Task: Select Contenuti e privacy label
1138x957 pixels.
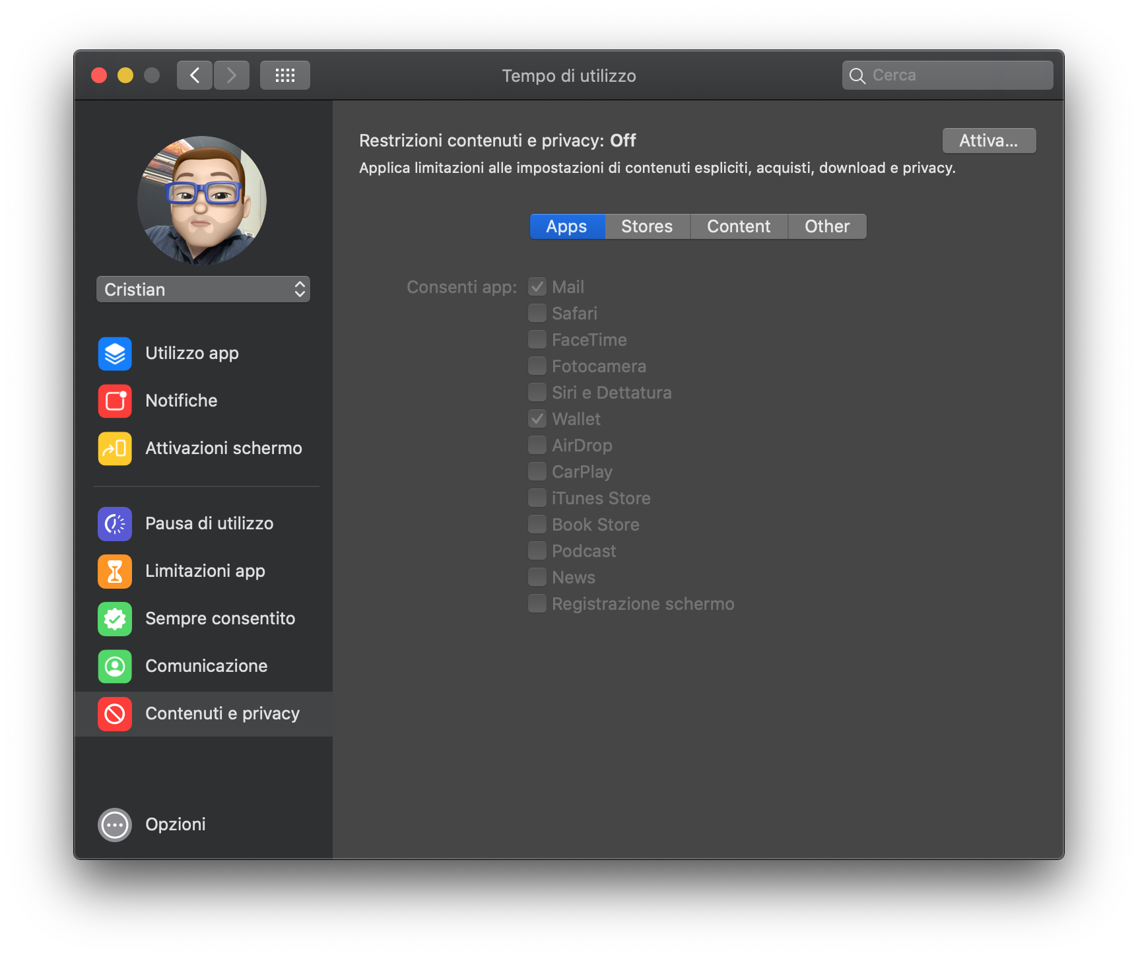Action: (x=222, y=714)
